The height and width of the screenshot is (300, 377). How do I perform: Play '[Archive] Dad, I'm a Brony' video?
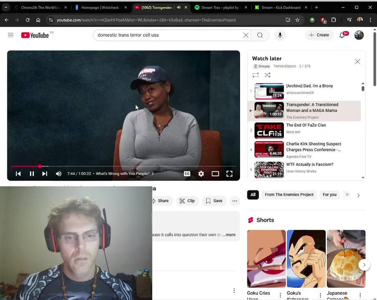(305, 91)
